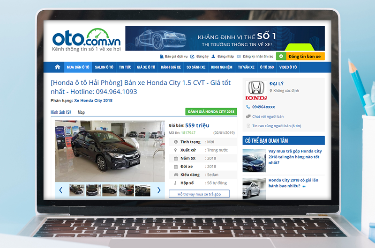The width and height of the screenshot is (375, 248).
Task: Open Tin rao cùng người bán (6 tin)
Action: click(277, 126)
